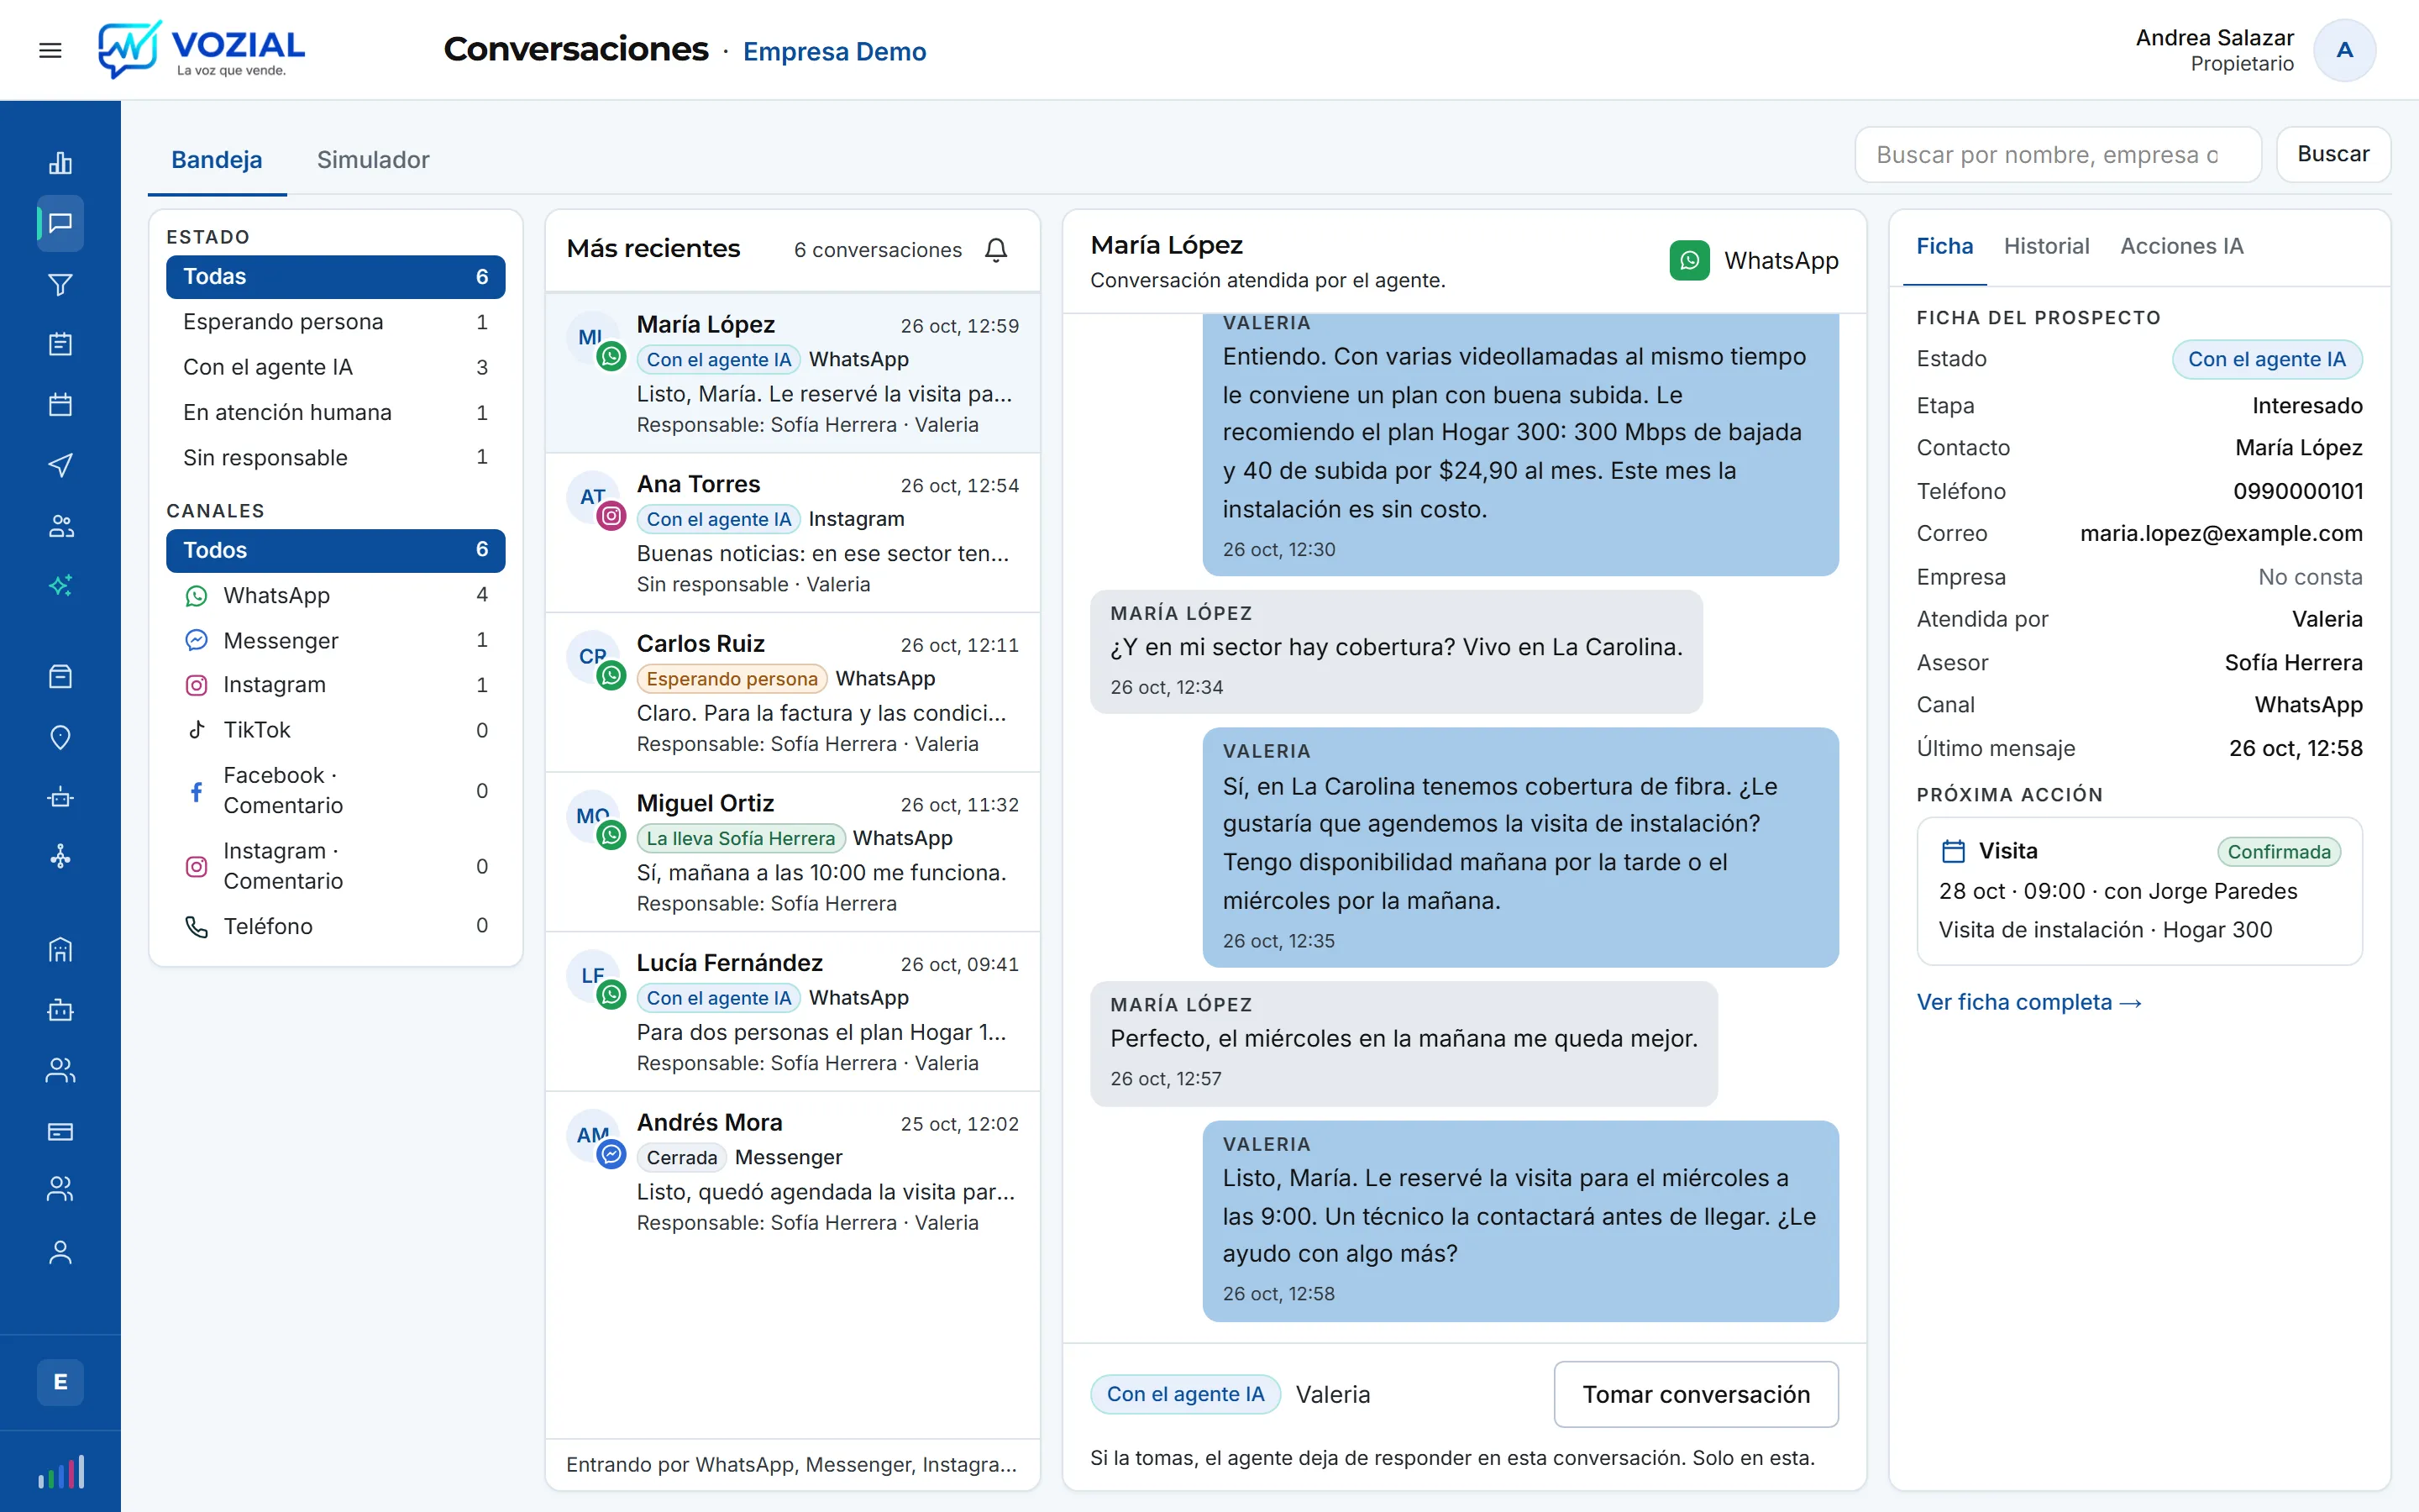This screenshot has height=1512, width=2419.
Task: Click the Buscar button
Action: pos(2333,154)
